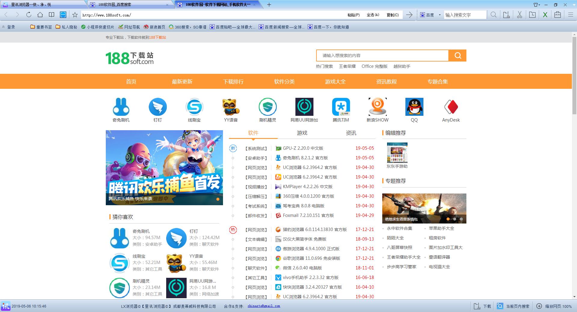Viewport: 577px width, 312px height.
Task: Open the hamburger main menu
Action: point(570,15)
